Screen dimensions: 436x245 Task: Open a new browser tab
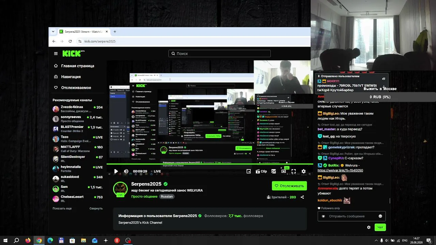click(115, 32)
